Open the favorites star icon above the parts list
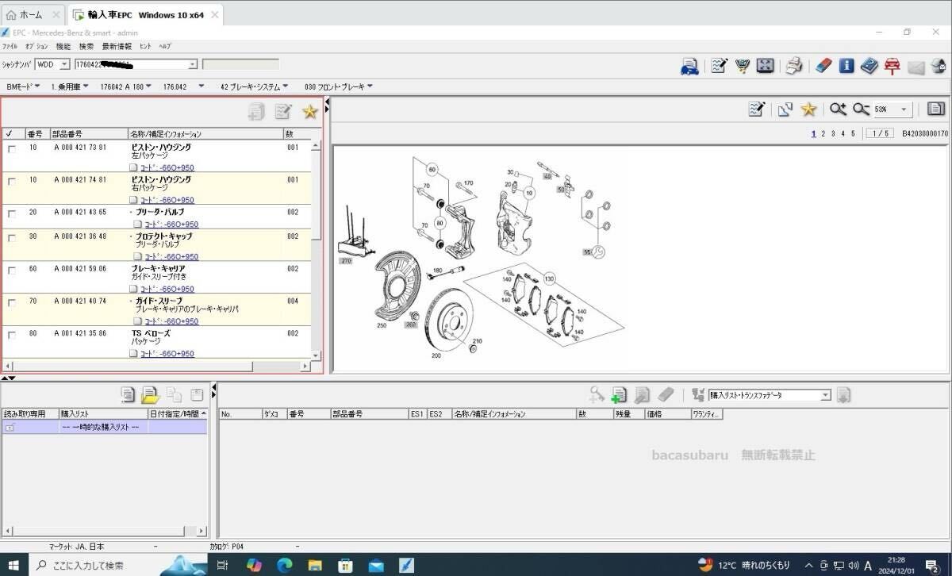Image resolution: width=952 pixels, height=576 pixels. [x=309, y=112]
